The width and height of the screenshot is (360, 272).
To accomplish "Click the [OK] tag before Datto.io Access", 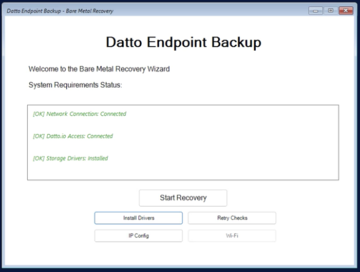I will [39, 136].
